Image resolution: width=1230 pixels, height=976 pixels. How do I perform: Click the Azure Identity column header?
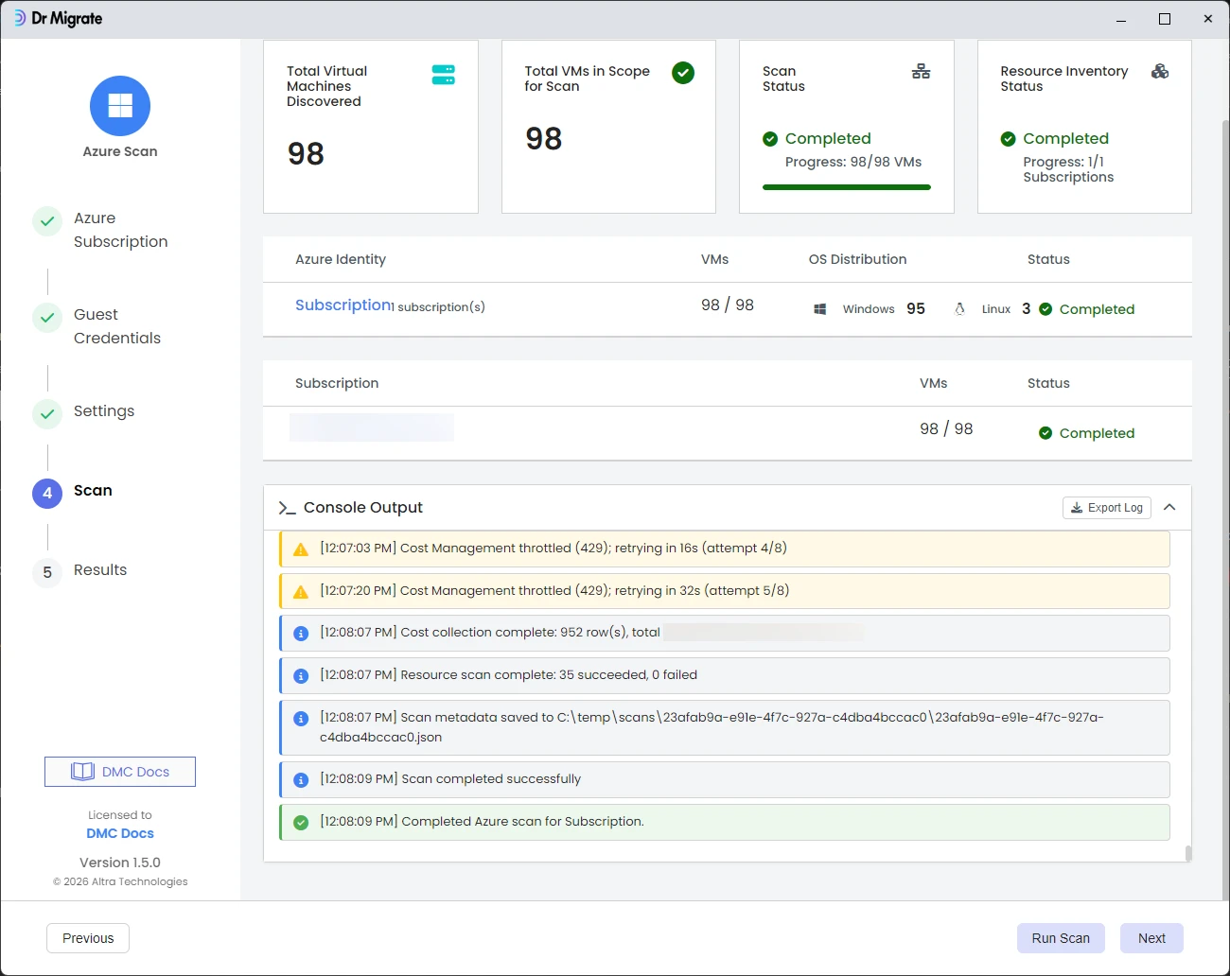point(341,259)
